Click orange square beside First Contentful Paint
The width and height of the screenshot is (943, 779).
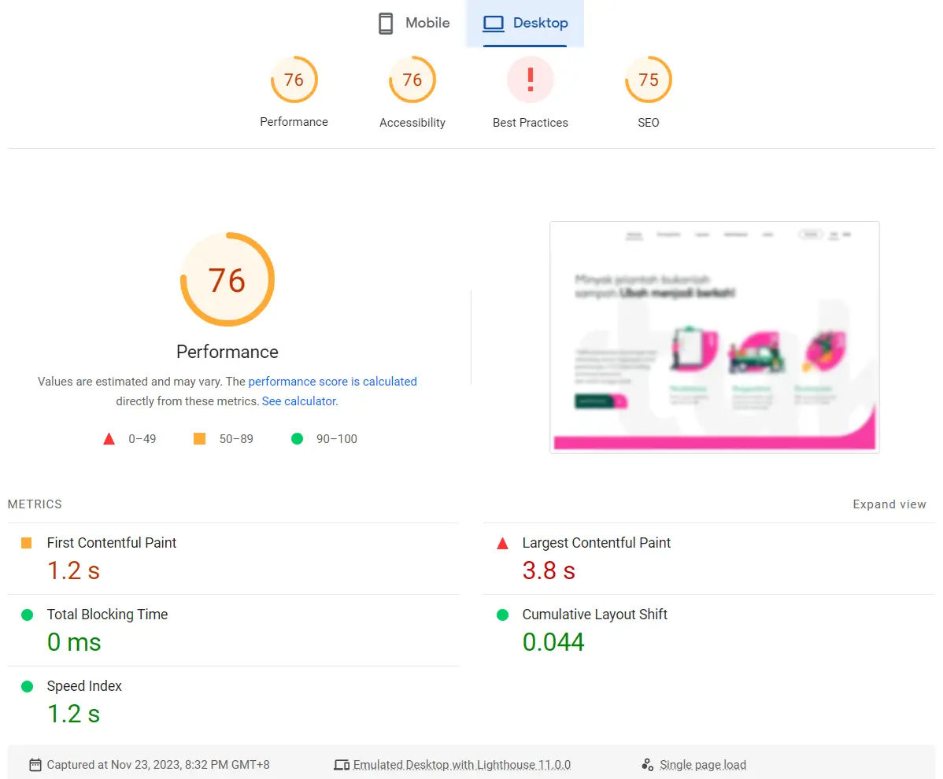point(27,543)
